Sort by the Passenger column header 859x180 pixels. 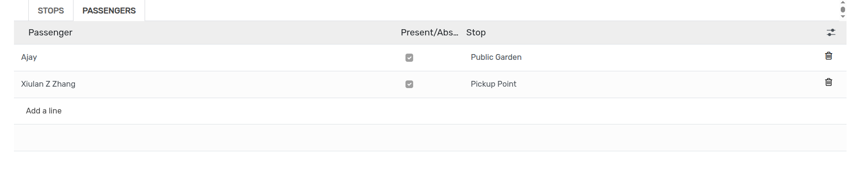click(50, 33)
